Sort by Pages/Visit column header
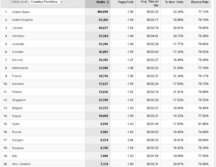This screenshot has width=216, height=167. (126, 2)
